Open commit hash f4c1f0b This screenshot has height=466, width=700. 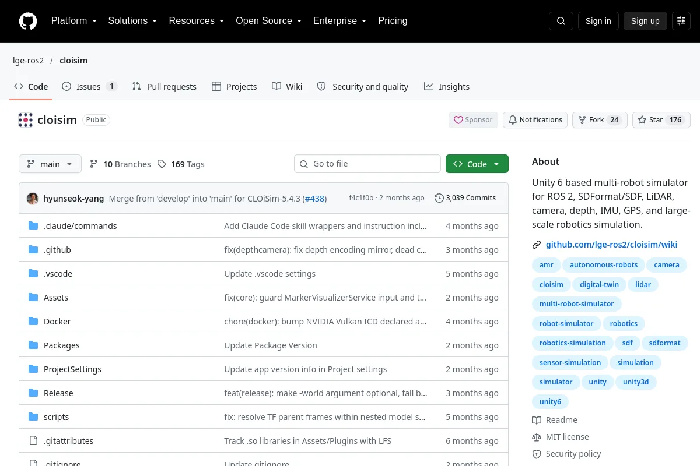click(361, 198)
